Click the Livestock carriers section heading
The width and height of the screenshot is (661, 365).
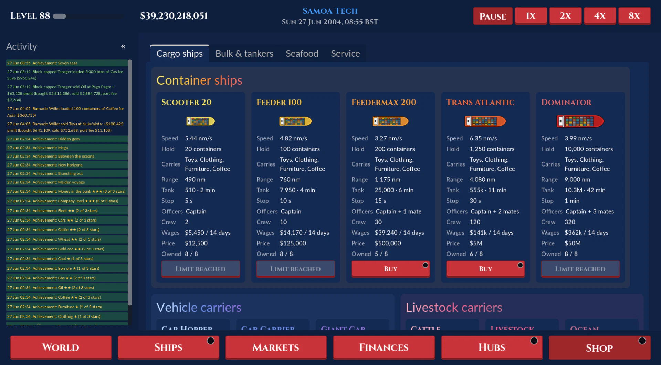[x=454, y=307]
